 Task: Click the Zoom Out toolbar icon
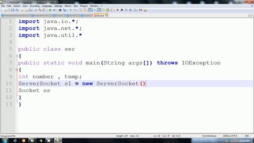pos(75,10)
